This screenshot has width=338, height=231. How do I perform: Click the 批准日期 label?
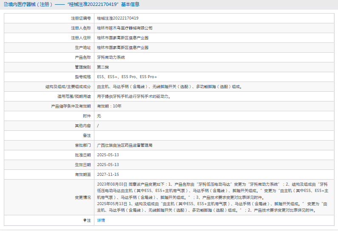point(83,155)
